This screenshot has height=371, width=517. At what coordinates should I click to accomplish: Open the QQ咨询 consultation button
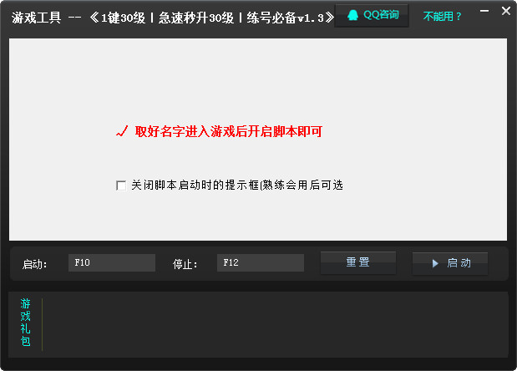coord(372,16)
